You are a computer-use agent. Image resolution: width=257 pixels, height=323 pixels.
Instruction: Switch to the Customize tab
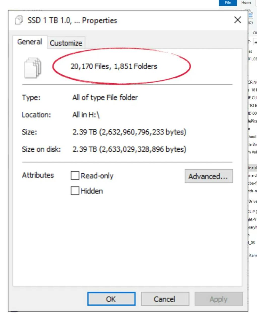(x=66, y=43)
